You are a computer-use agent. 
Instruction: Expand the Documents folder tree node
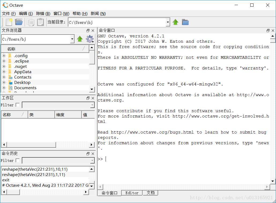coord(4,88)
